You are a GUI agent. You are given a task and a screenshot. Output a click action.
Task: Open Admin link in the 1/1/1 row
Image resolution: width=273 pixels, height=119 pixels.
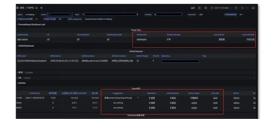pyautogui.click(x=236, y=108)
